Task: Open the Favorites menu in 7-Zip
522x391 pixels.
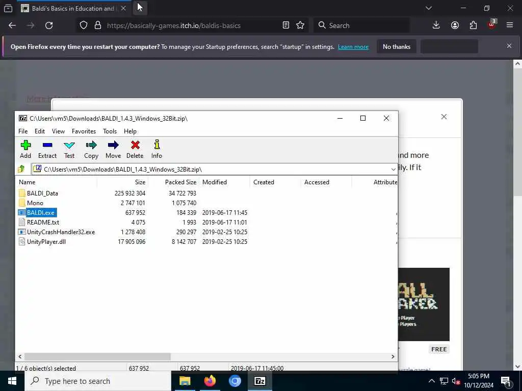Action: click(x=84, y=131)
